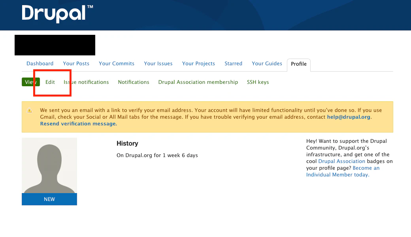Screen dimensions: 411x237
Task: Click the help@drupal.org email link
Action: pos(349,117)
